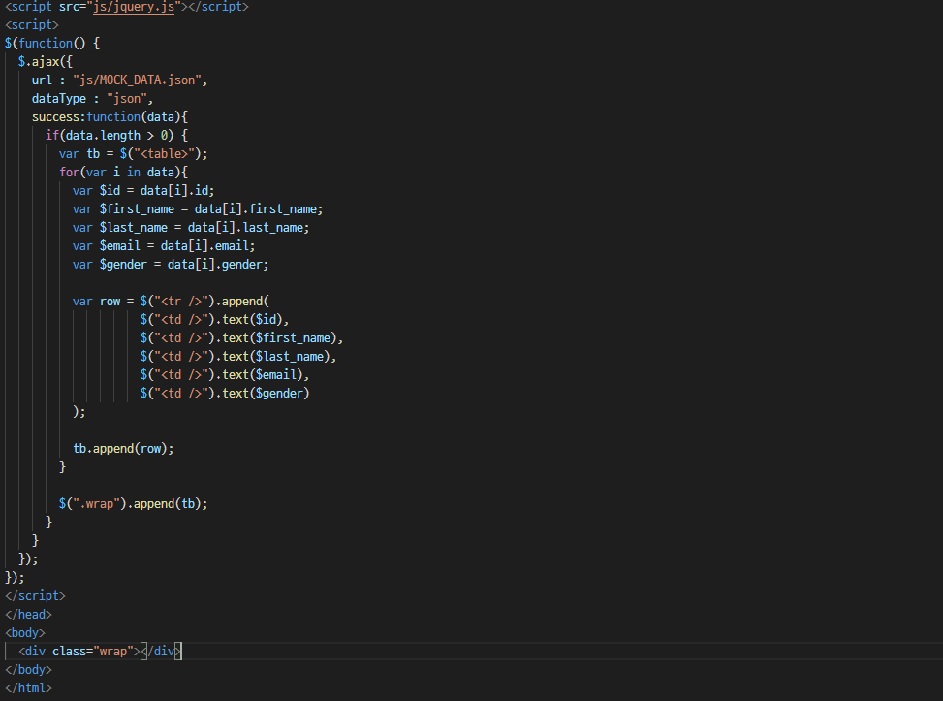Select the "$(function() {" line
This screenshot has width=943, height=701.
click(x=52, y=44)
